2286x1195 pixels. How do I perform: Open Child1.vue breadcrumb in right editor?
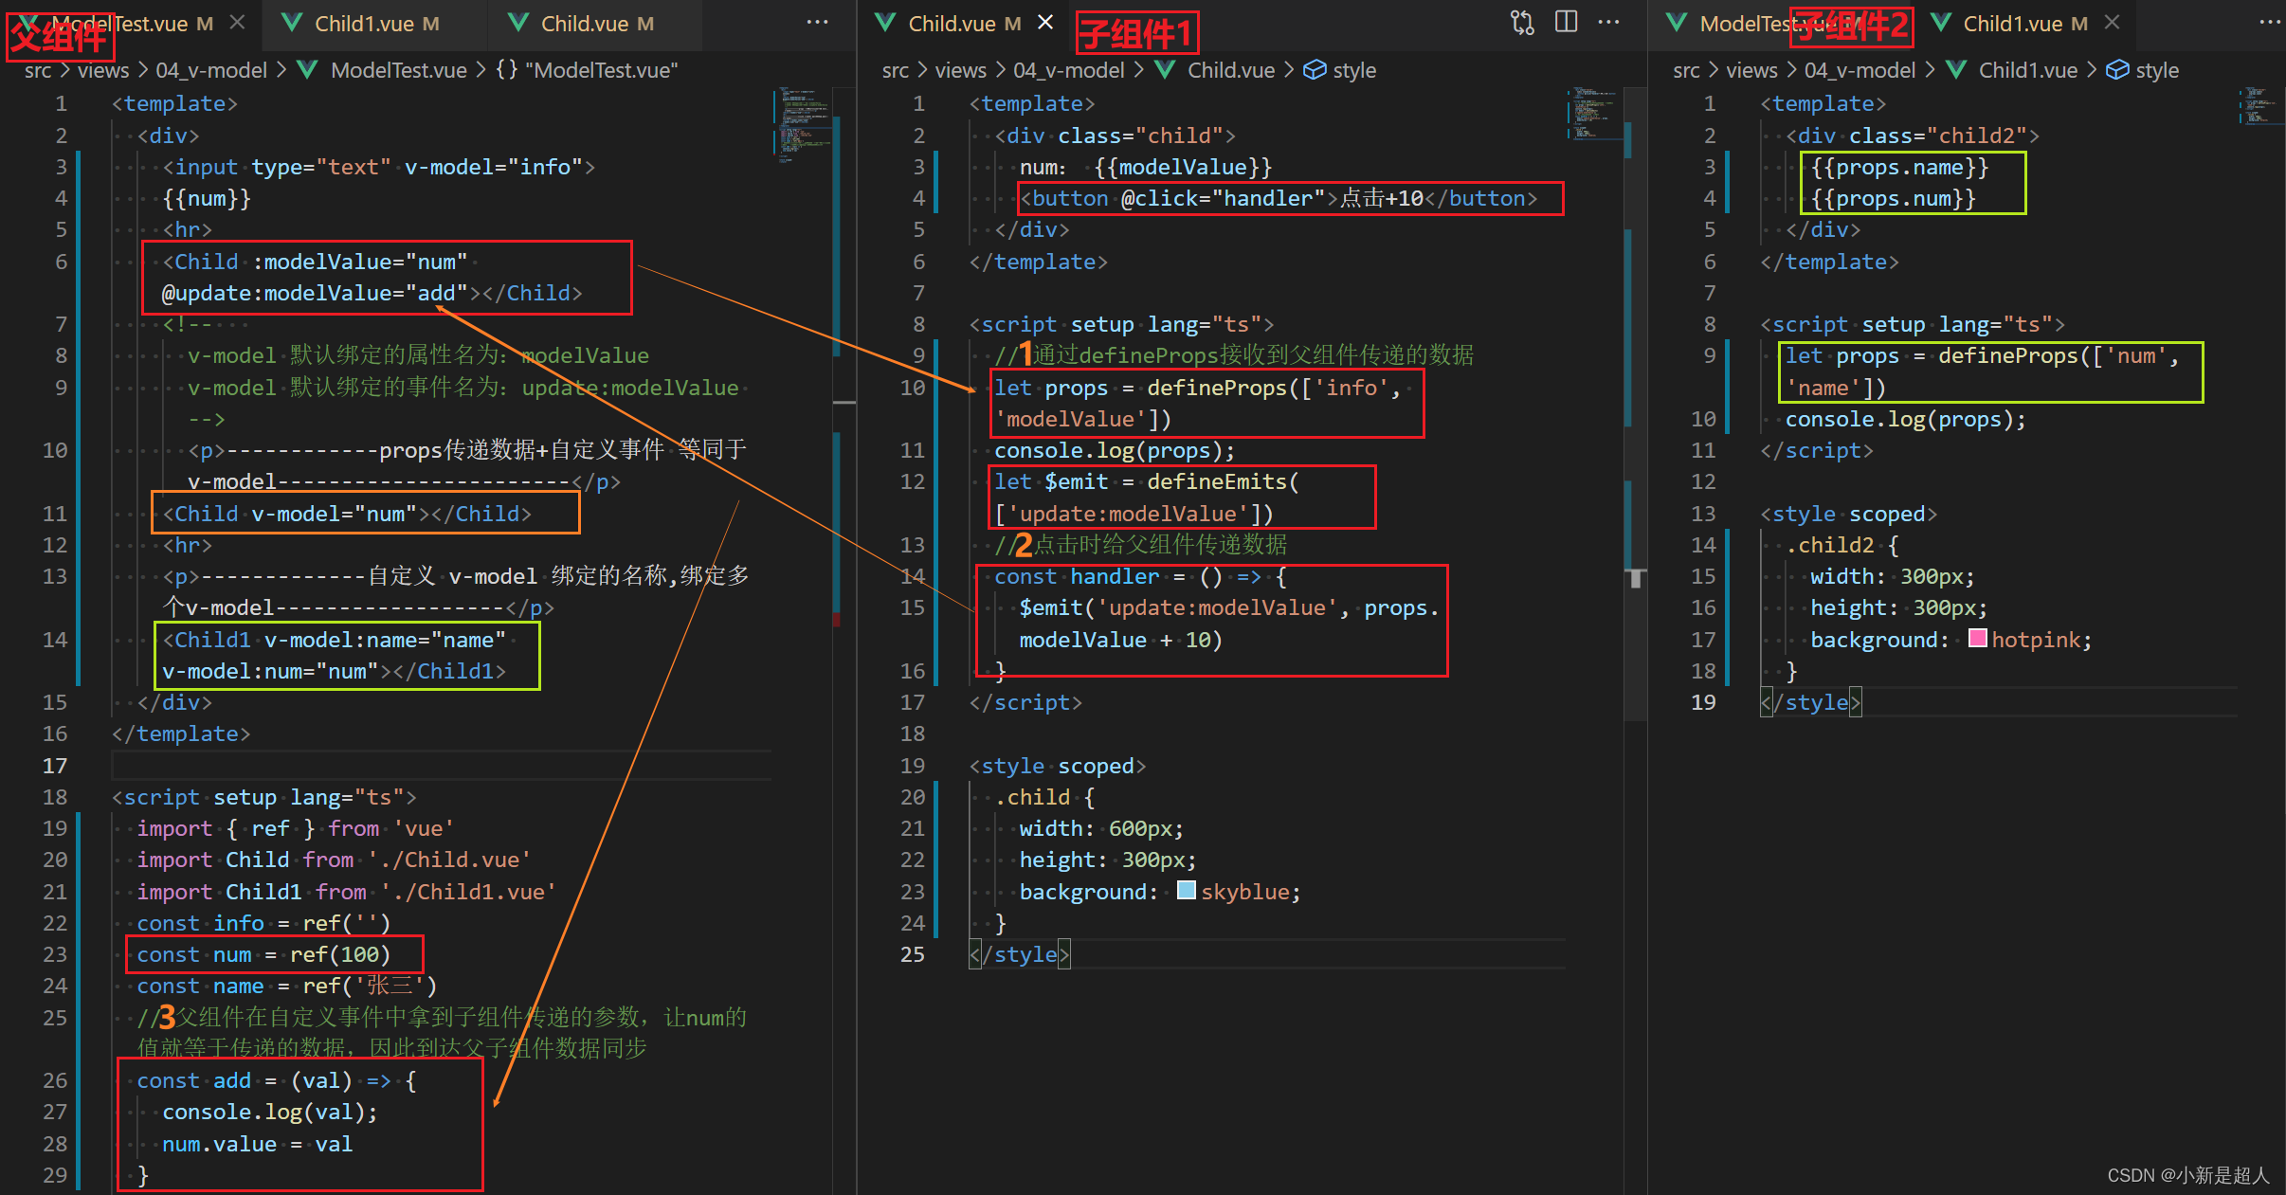(2028, 70)
